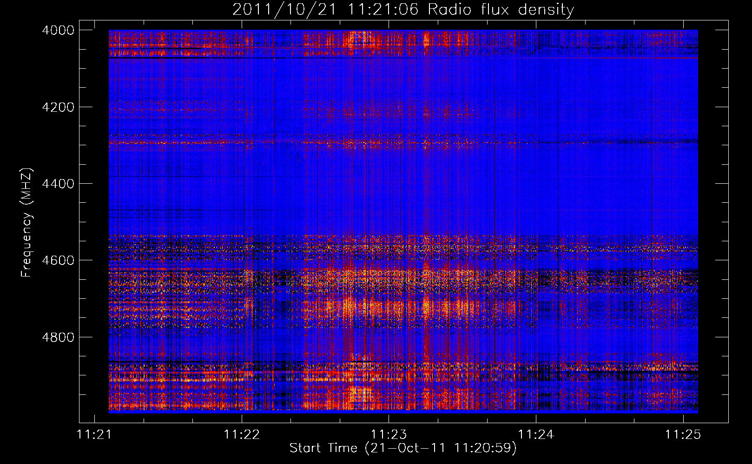Image resolution: width=752 pixels, height=464 pixels.
Task: Click the 11:22 time tick label
Action: tap(242, 435)
